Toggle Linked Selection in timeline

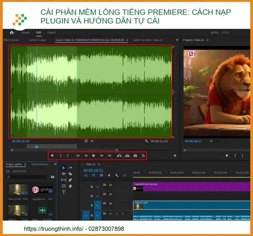pos(101,176)
